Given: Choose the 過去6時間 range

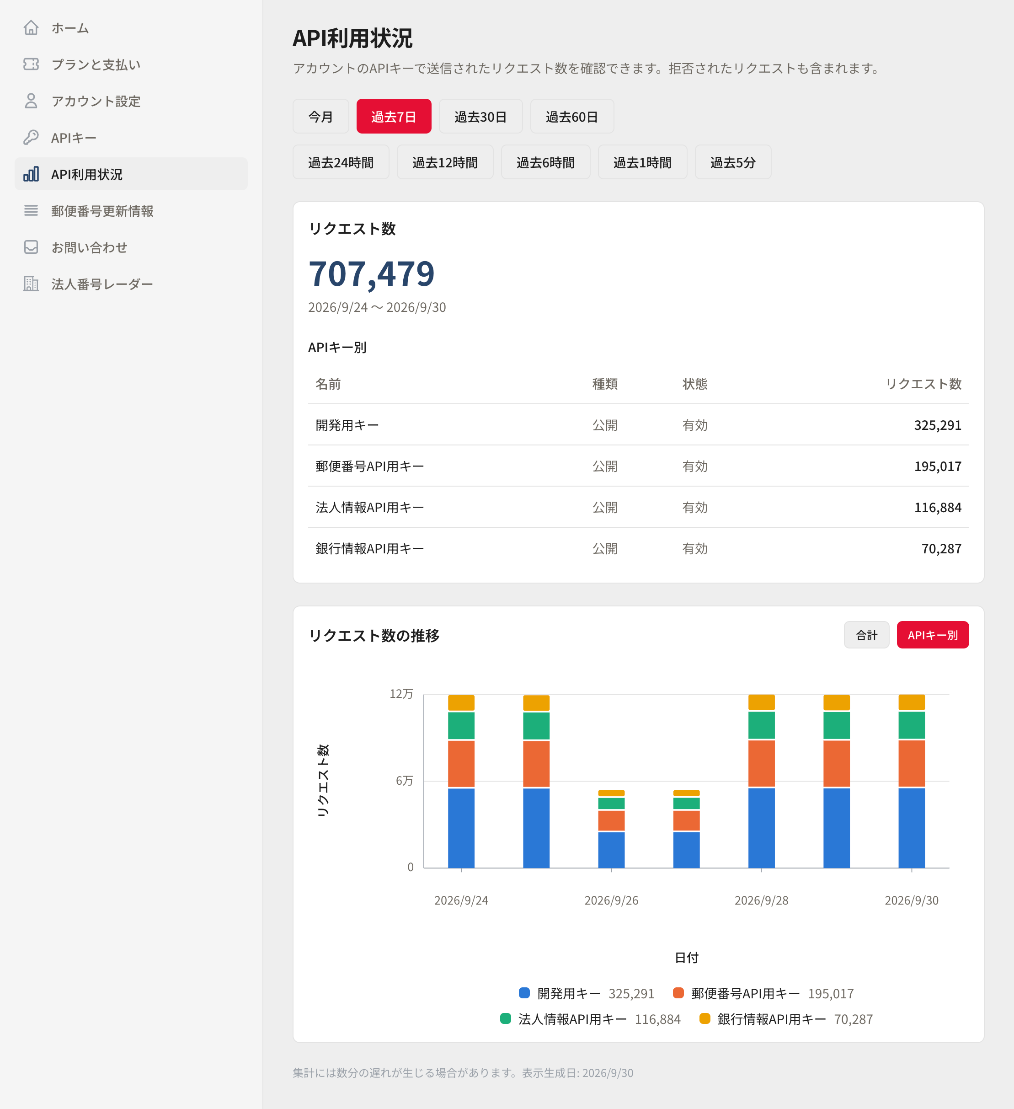Looking at the screenshot, I should point(545,162).
